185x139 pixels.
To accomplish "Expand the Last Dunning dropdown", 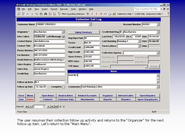I will [x=140, y=41].
